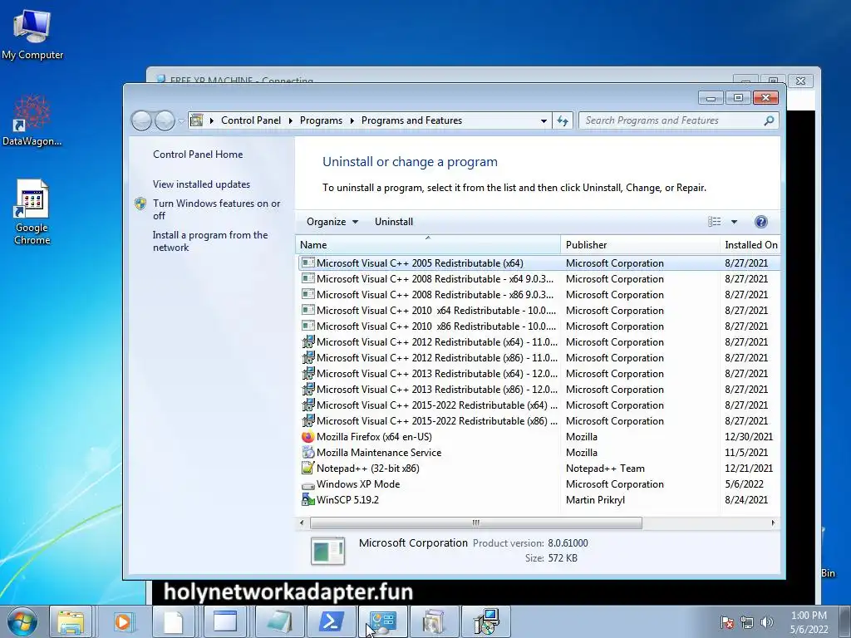Open the taskbar clock showing 1:00 PM

(809, 622)
